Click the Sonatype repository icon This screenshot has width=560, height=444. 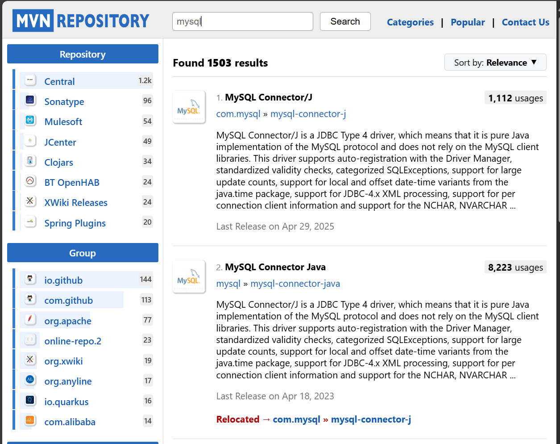coord(30,101)
